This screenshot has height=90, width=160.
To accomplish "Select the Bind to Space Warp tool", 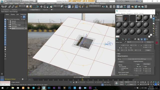I will point(16,7).
